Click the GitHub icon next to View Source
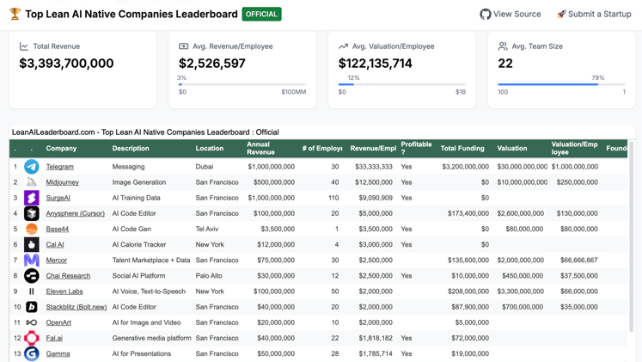 [486, 15]
